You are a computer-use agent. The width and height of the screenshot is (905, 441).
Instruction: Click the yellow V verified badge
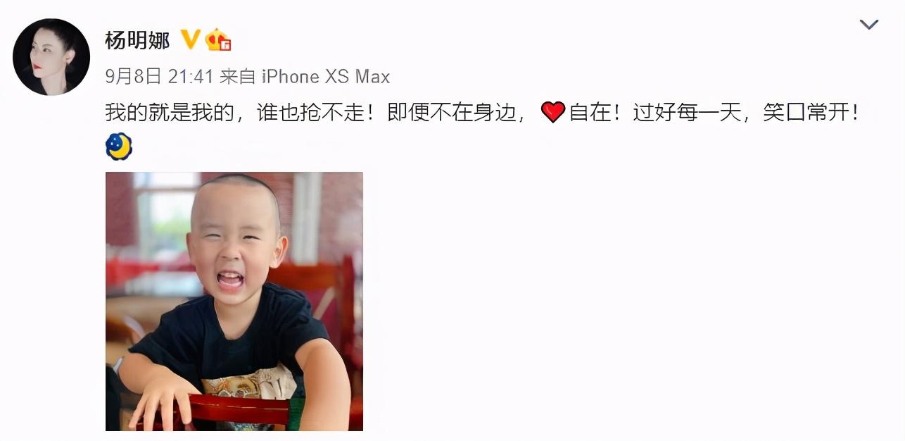190,39
